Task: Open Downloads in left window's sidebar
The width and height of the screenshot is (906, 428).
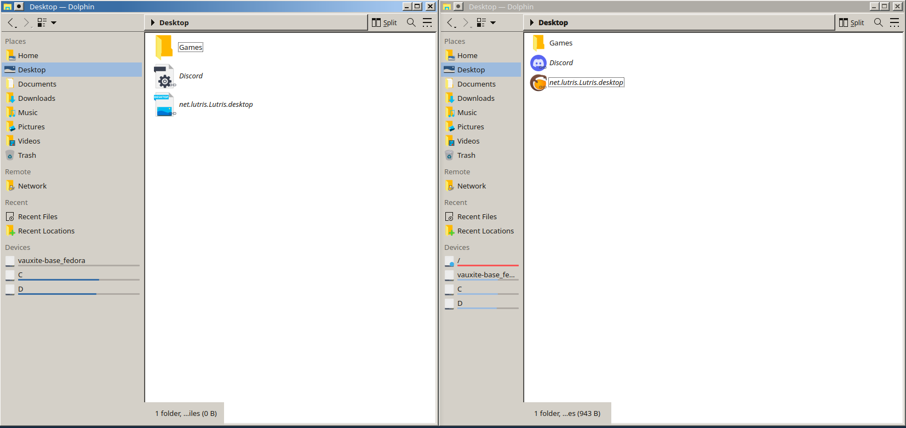Action: pyautogui.click(x=72, y=98)
